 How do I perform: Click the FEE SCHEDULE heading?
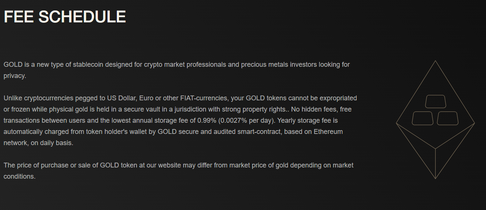pos(65,17)
